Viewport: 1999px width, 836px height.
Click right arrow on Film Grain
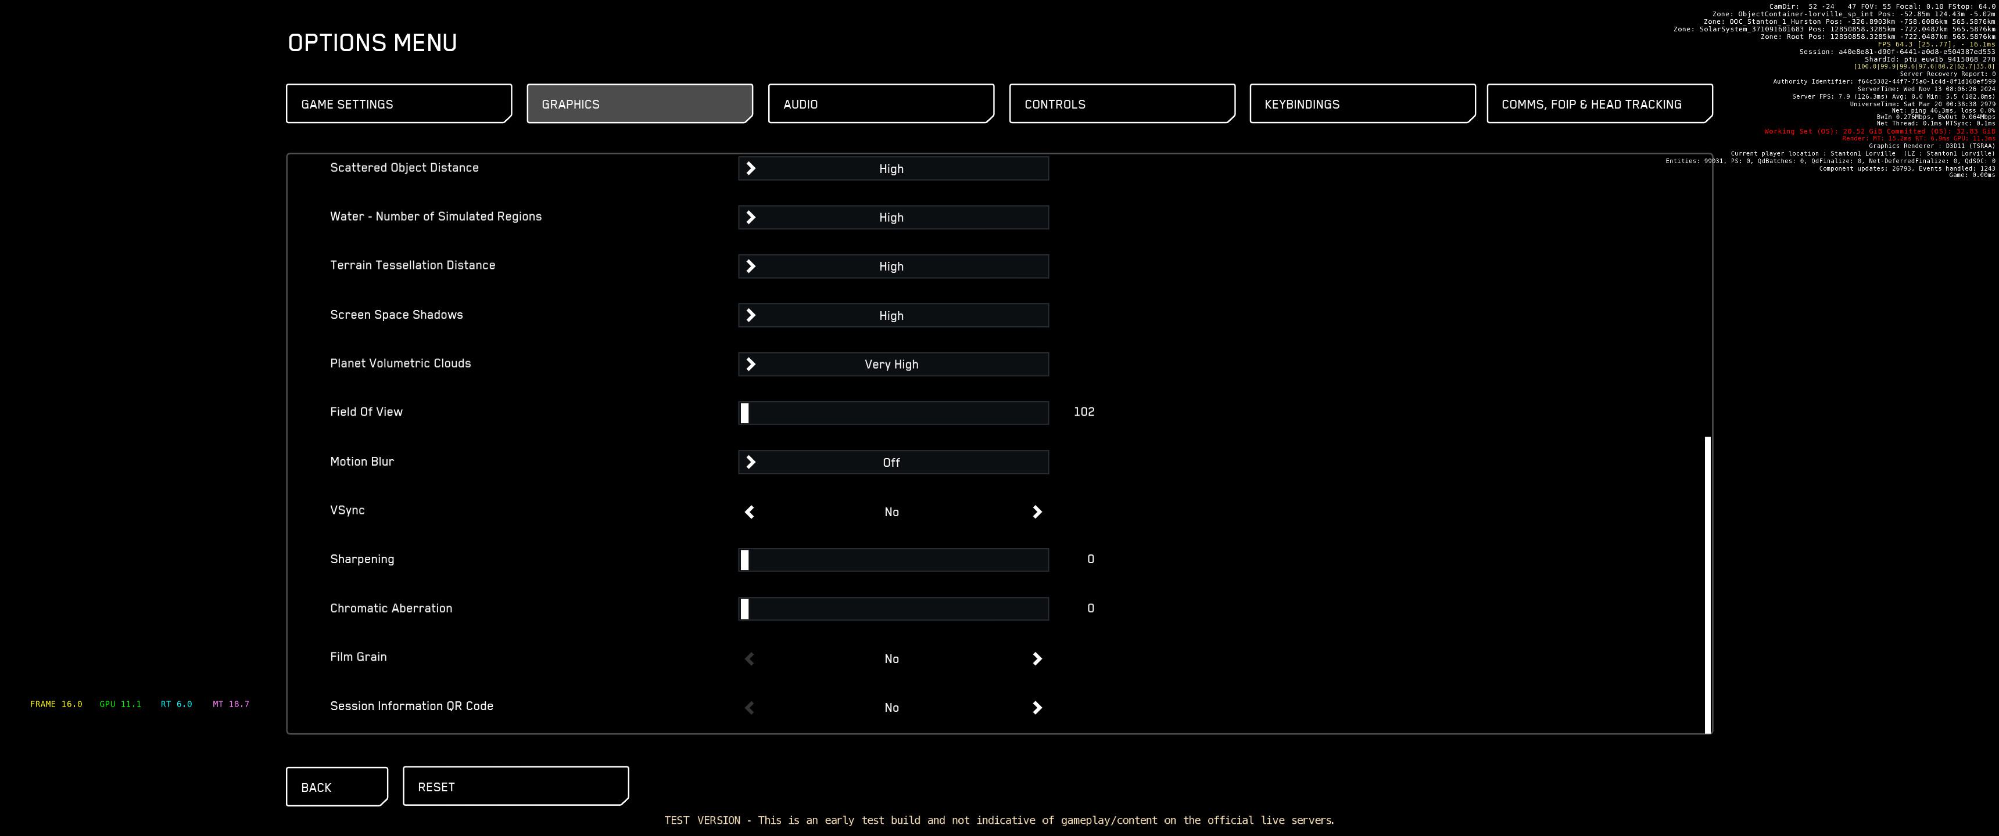tap(1037, 659)
